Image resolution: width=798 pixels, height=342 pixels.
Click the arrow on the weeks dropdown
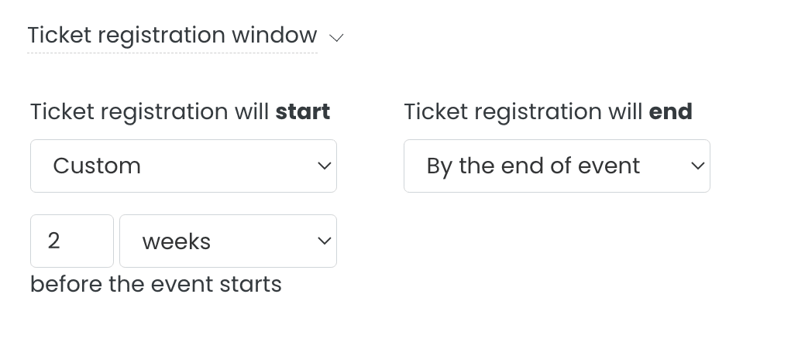point(325,241)
